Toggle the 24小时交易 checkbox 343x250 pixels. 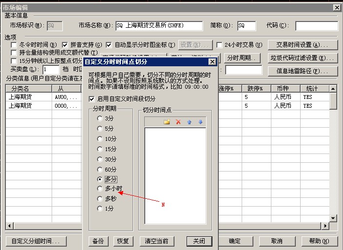[220, 45]
